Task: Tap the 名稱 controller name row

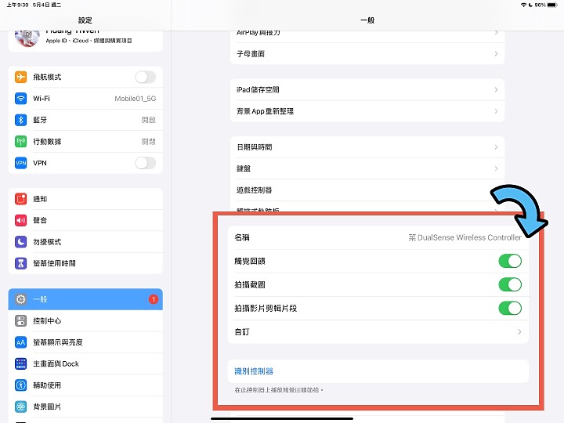Action: 378,237
